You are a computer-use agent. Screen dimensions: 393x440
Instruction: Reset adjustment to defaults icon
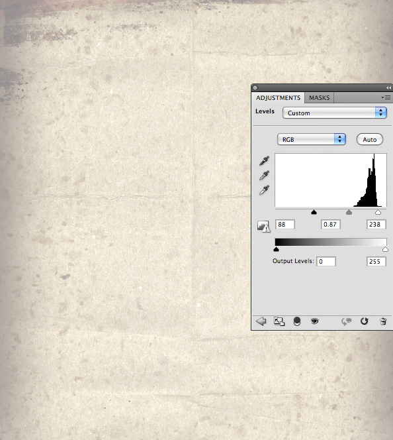pos(364,321)
